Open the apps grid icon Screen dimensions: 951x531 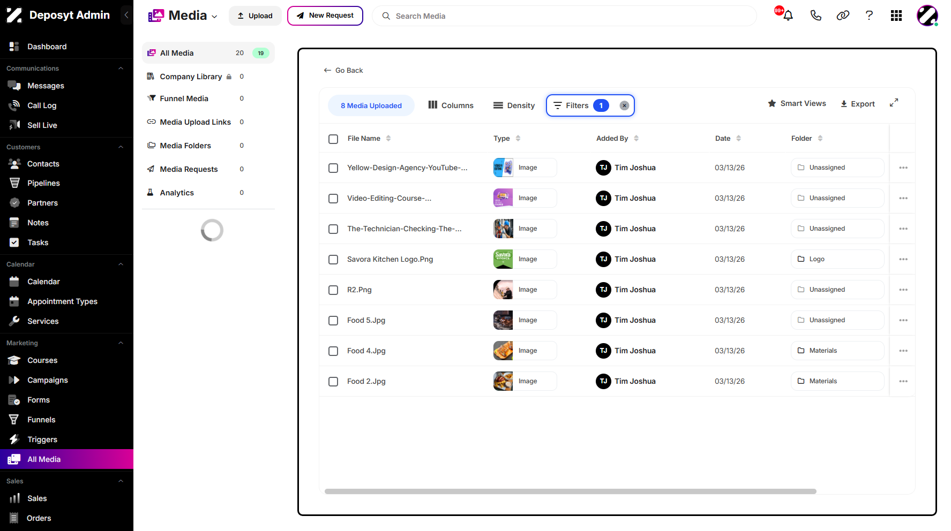point(896,16)
